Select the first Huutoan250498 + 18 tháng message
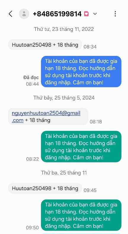Image resolution: width=128 pixels, height=234 pixels. point(45,45)
